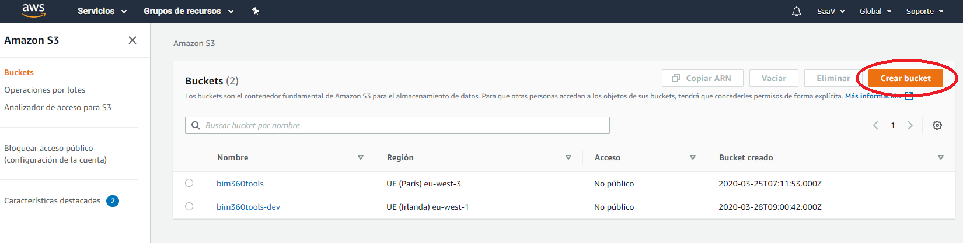
Task: Open the bim360tools-dev bucket link
Action: pos(248,207)
